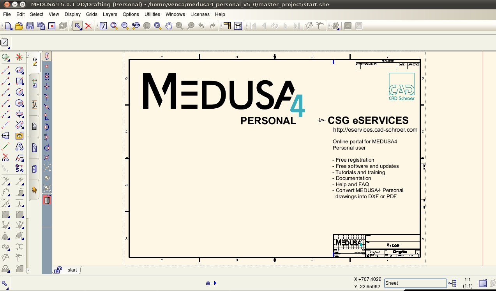Screen dimensions: 496x291
Task: Select the hexagon drawing tool
Action: [x=19, y=103]
